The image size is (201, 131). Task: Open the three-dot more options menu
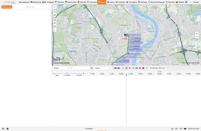[x=190, y=2]
